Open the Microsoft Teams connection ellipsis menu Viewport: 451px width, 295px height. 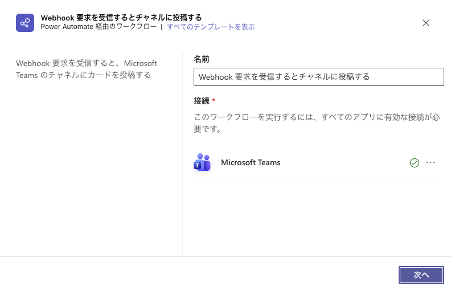[x=430, y=162]
